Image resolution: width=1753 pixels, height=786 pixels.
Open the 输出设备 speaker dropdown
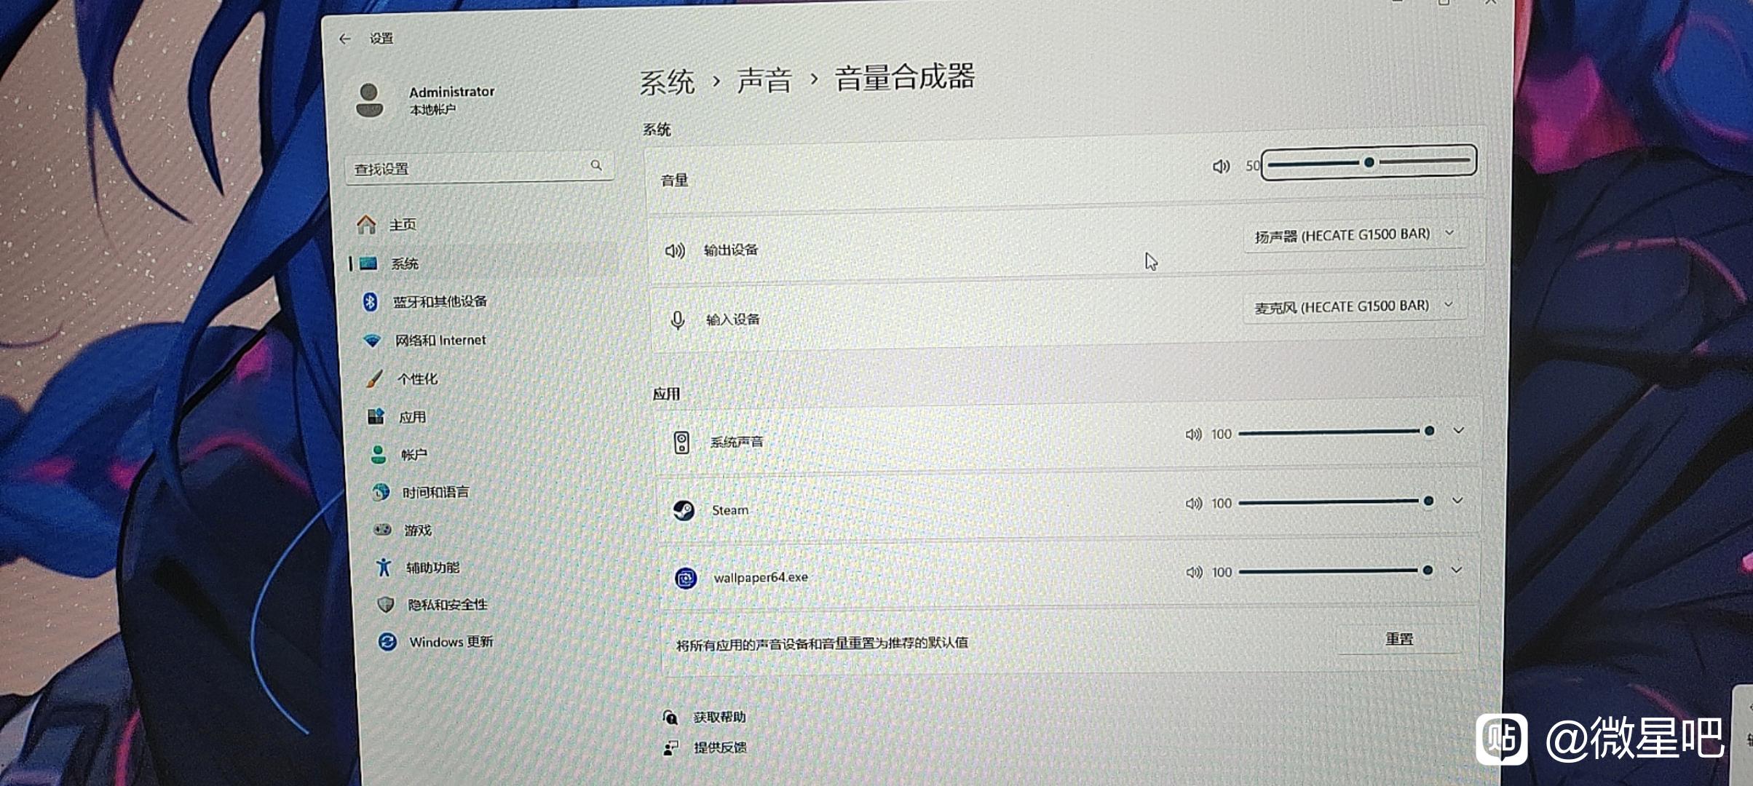(1355, 235)
